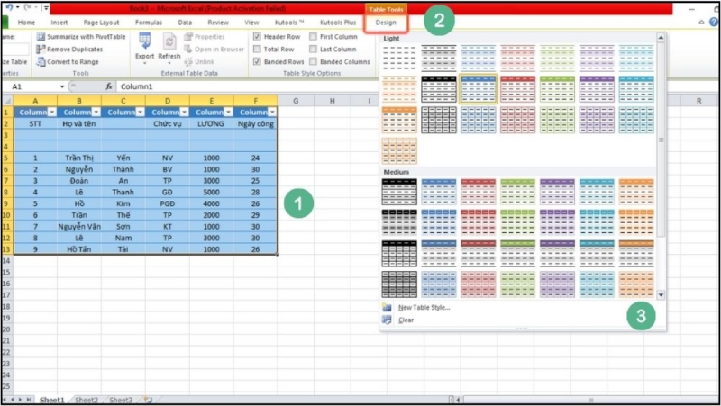Enable the Banded Columns checkbox
Viewport: 721px width, 406px height.
tap(314, 62)
